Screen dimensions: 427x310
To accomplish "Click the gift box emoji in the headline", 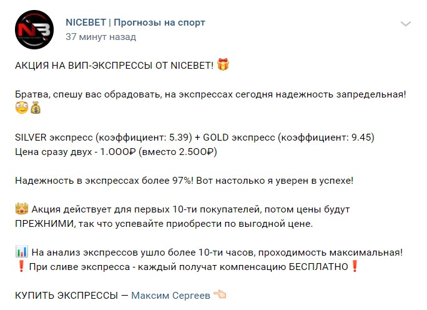I will click(223, 64).
